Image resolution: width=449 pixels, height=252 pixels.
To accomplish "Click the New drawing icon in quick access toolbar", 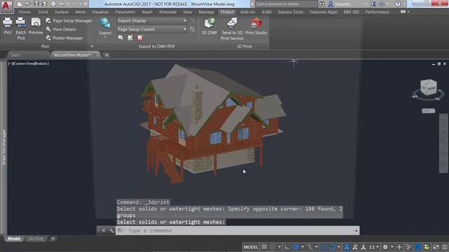I will point(20,4).
